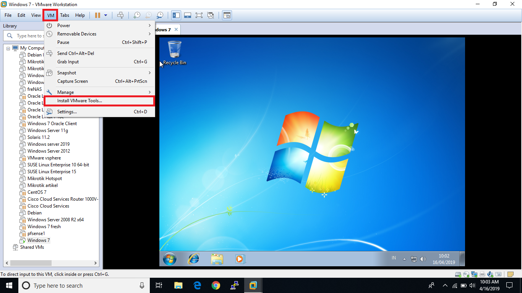Open snapshot manager clock-wrench toolbar icon
The height and width of the screenshot is (293, 522).
(160, 15)
